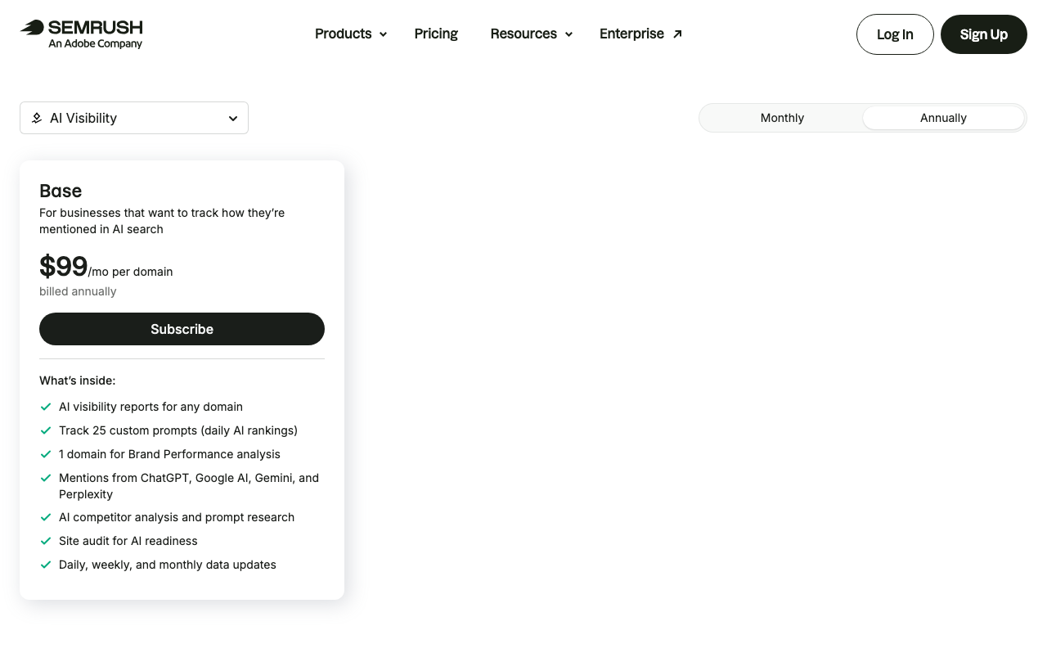
Task: Click the Enterprise external arrow icon
Action: pyautogui.click(x=677, y=34)
